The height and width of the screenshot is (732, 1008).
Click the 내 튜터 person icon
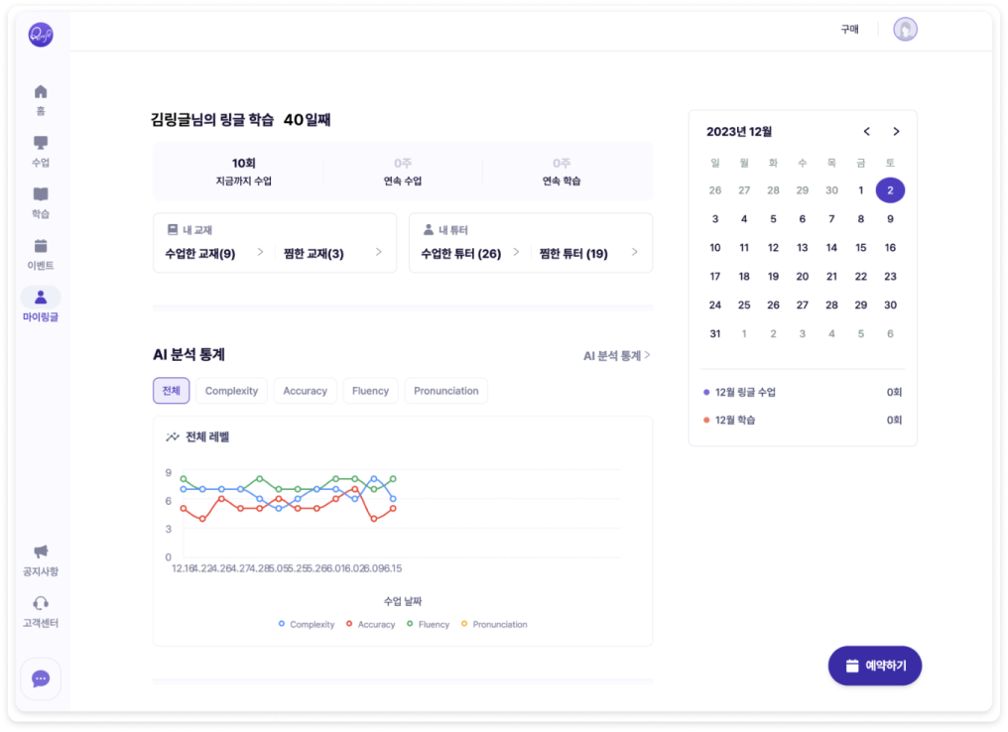pyautogui.click(x=429, y=229)
